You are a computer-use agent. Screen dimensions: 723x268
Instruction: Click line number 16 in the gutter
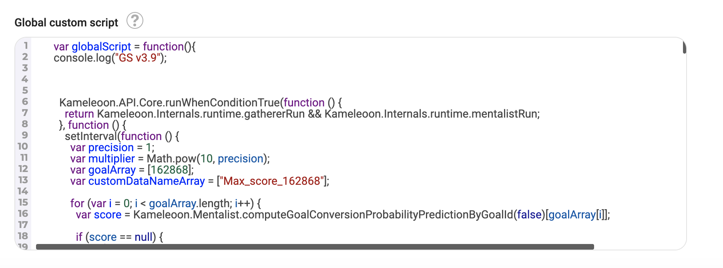(23, 214)
